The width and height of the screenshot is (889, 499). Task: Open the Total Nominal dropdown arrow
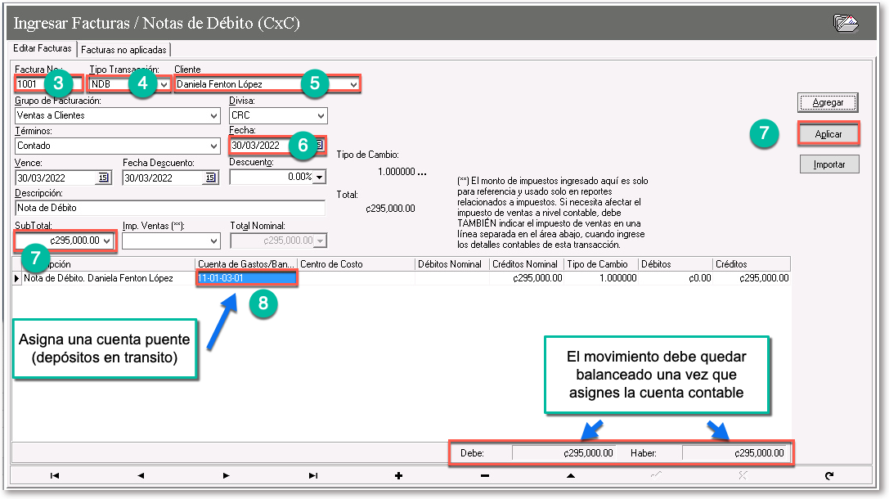coord(321,241)
